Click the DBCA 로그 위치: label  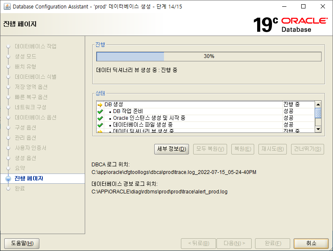[111, 165]
